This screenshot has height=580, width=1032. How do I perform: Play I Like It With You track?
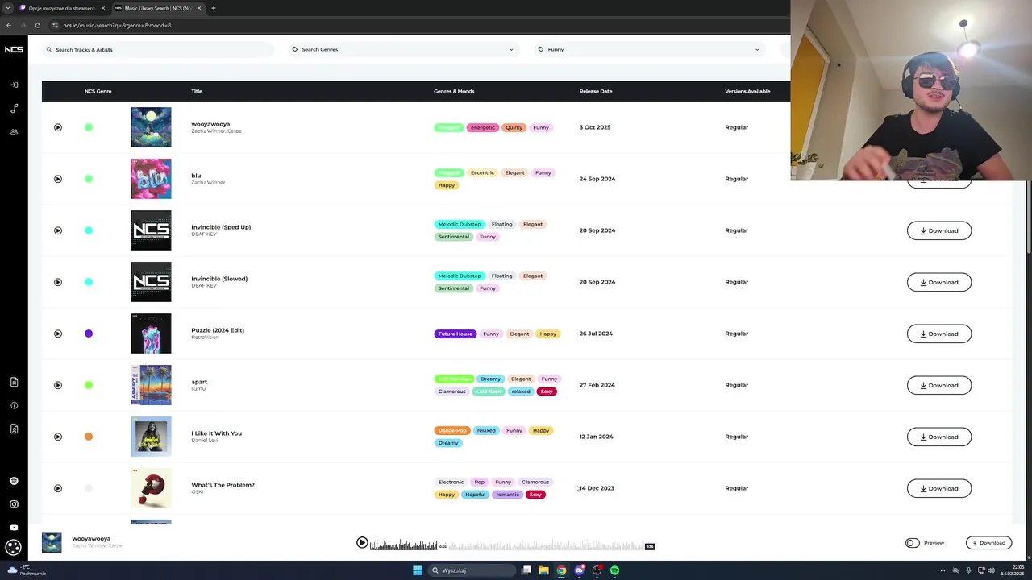(58, 437)
